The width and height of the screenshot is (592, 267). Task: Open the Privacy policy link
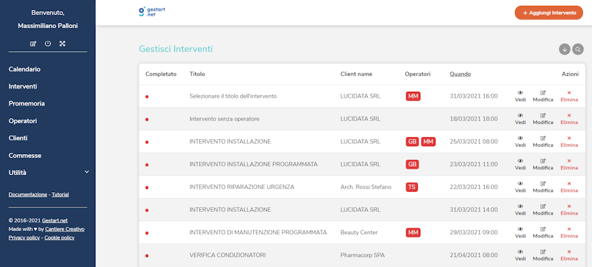(24, 237)
